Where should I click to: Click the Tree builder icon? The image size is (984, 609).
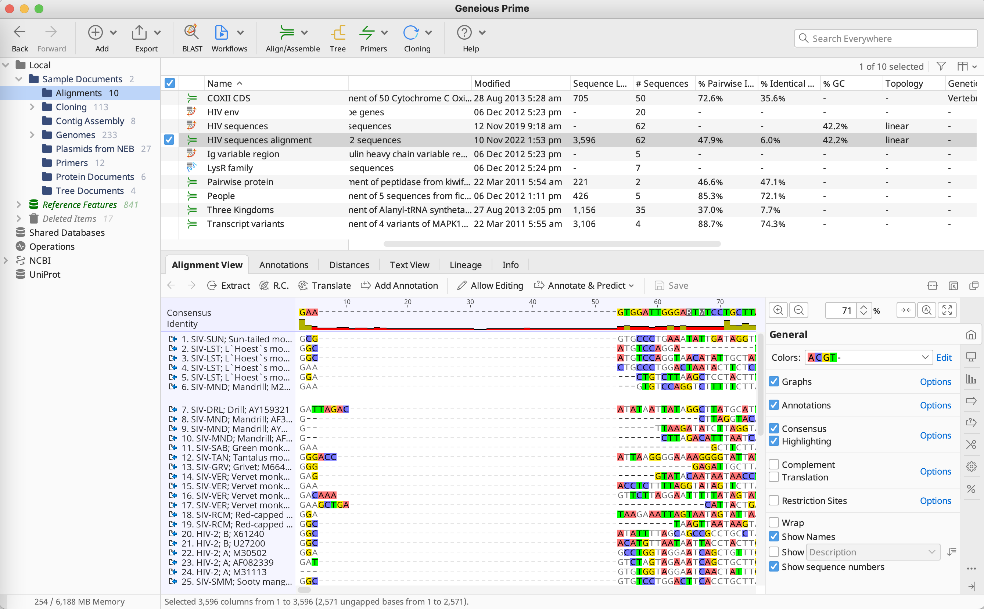(338, 33)
